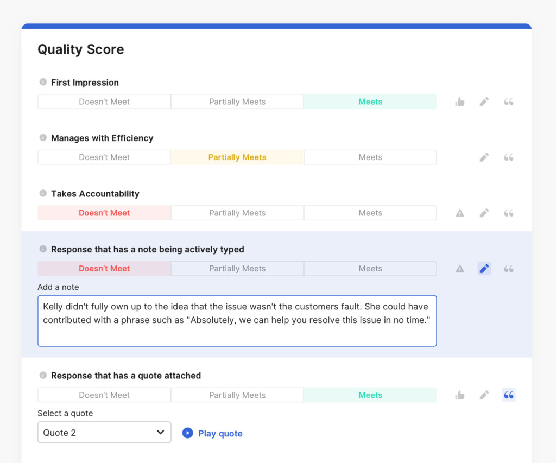Click the Play quote link
The width and height of the screenshot is (556, 463).
click(x=220, y=433)
